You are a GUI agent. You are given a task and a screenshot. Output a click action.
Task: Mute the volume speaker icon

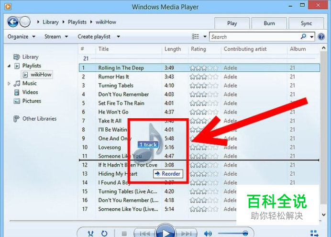[x=208, y=234]
